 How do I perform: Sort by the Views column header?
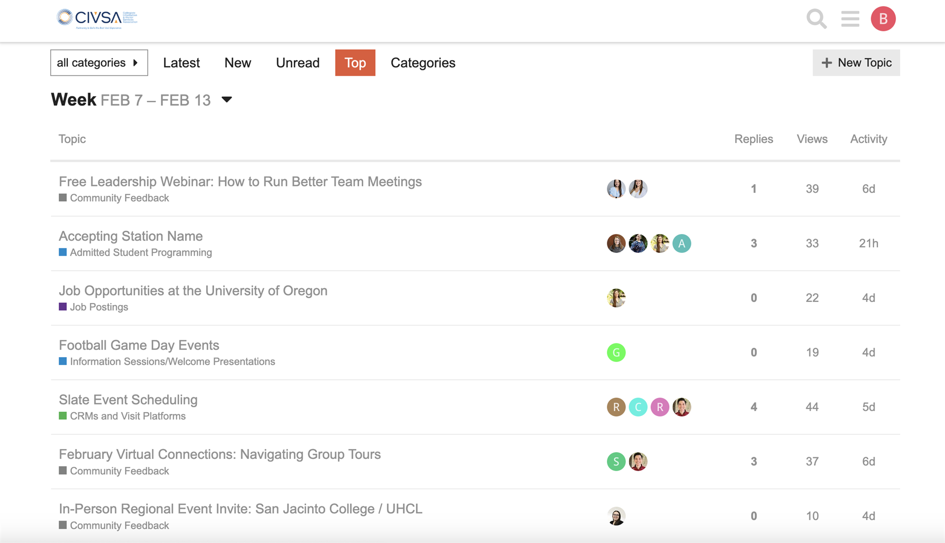(812, 139)
